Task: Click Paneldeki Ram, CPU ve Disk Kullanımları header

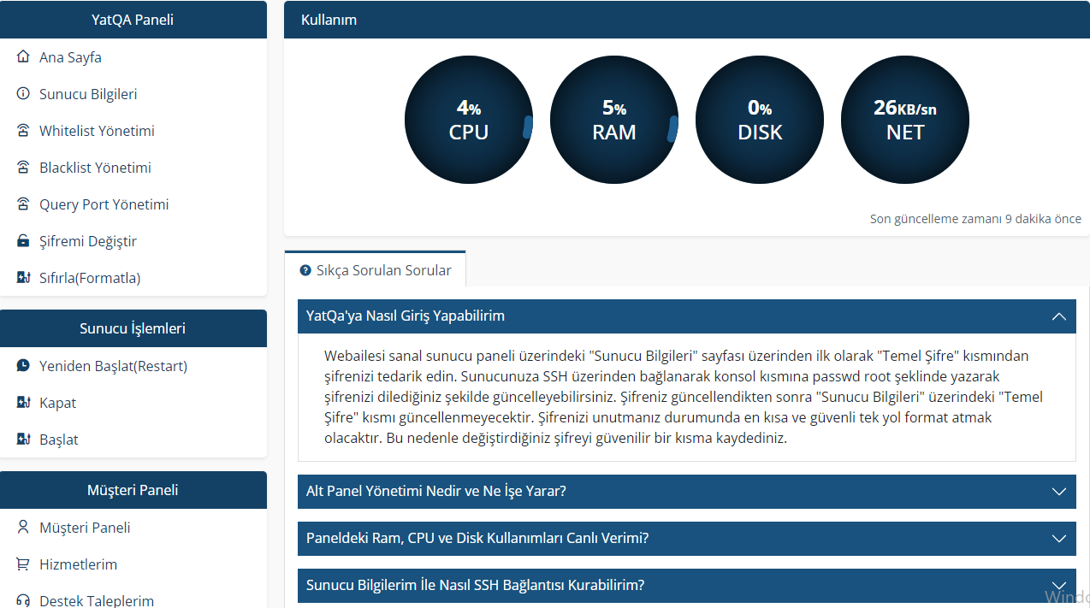Action: click(687, 539)
